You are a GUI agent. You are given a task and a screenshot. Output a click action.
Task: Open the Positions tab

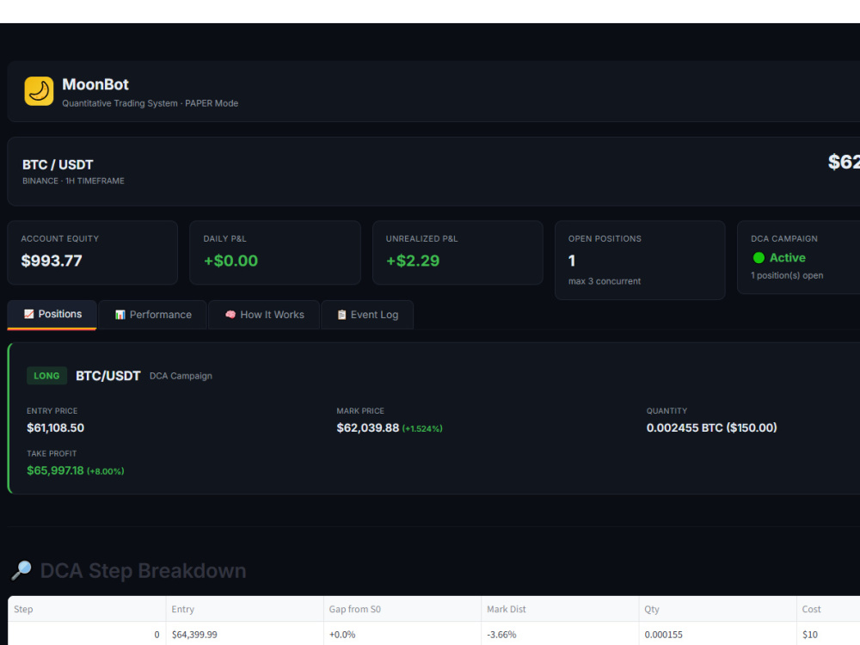[52, 314]
